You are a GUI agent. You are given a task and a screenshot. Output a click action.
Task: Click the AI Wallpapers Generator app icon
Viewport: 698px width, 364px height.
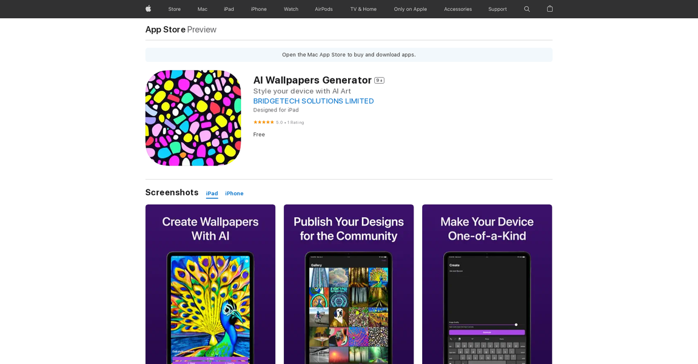pyautogui.click(x=193, y=118)
